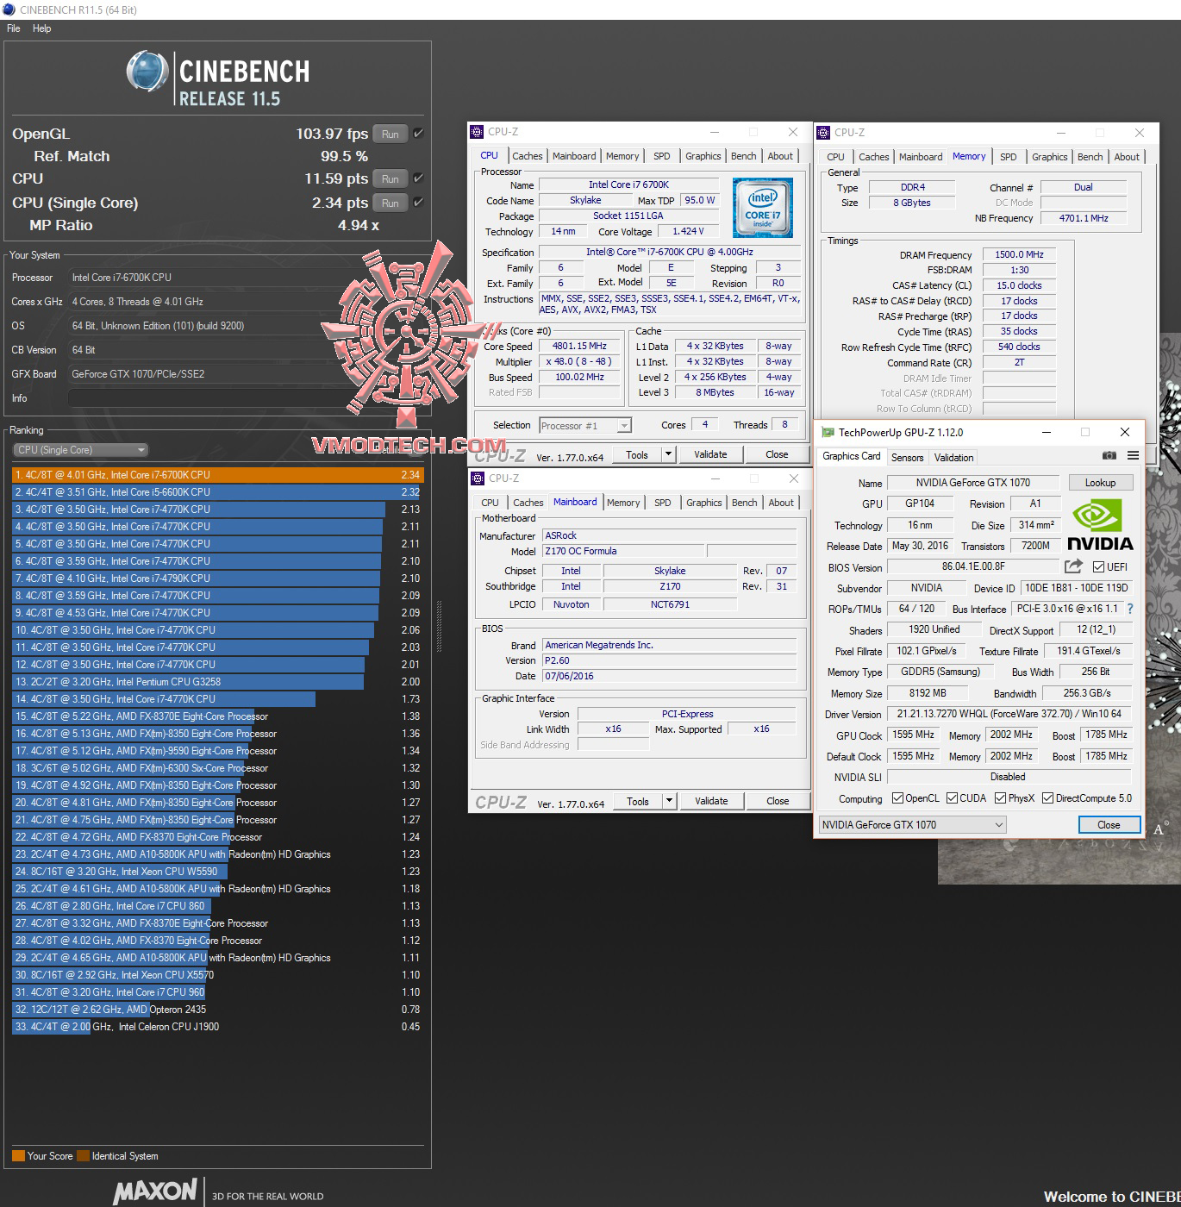Switch to Caches tab in CPU-Z processor window

(528, 156)
